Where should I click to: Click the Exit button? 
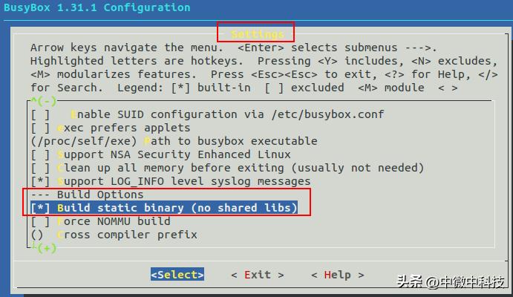tap(258, 275)
